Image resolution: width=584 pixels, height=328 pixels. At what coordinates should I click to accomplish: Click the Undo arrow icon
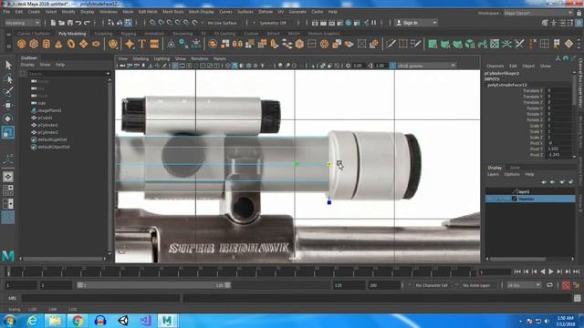tap(78, 23)
